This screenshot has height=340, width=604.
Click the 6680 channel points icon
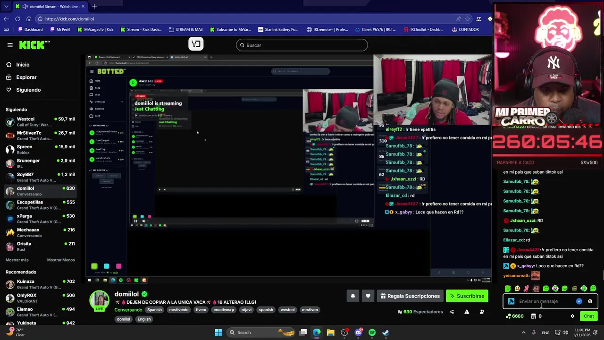(508, 316)
